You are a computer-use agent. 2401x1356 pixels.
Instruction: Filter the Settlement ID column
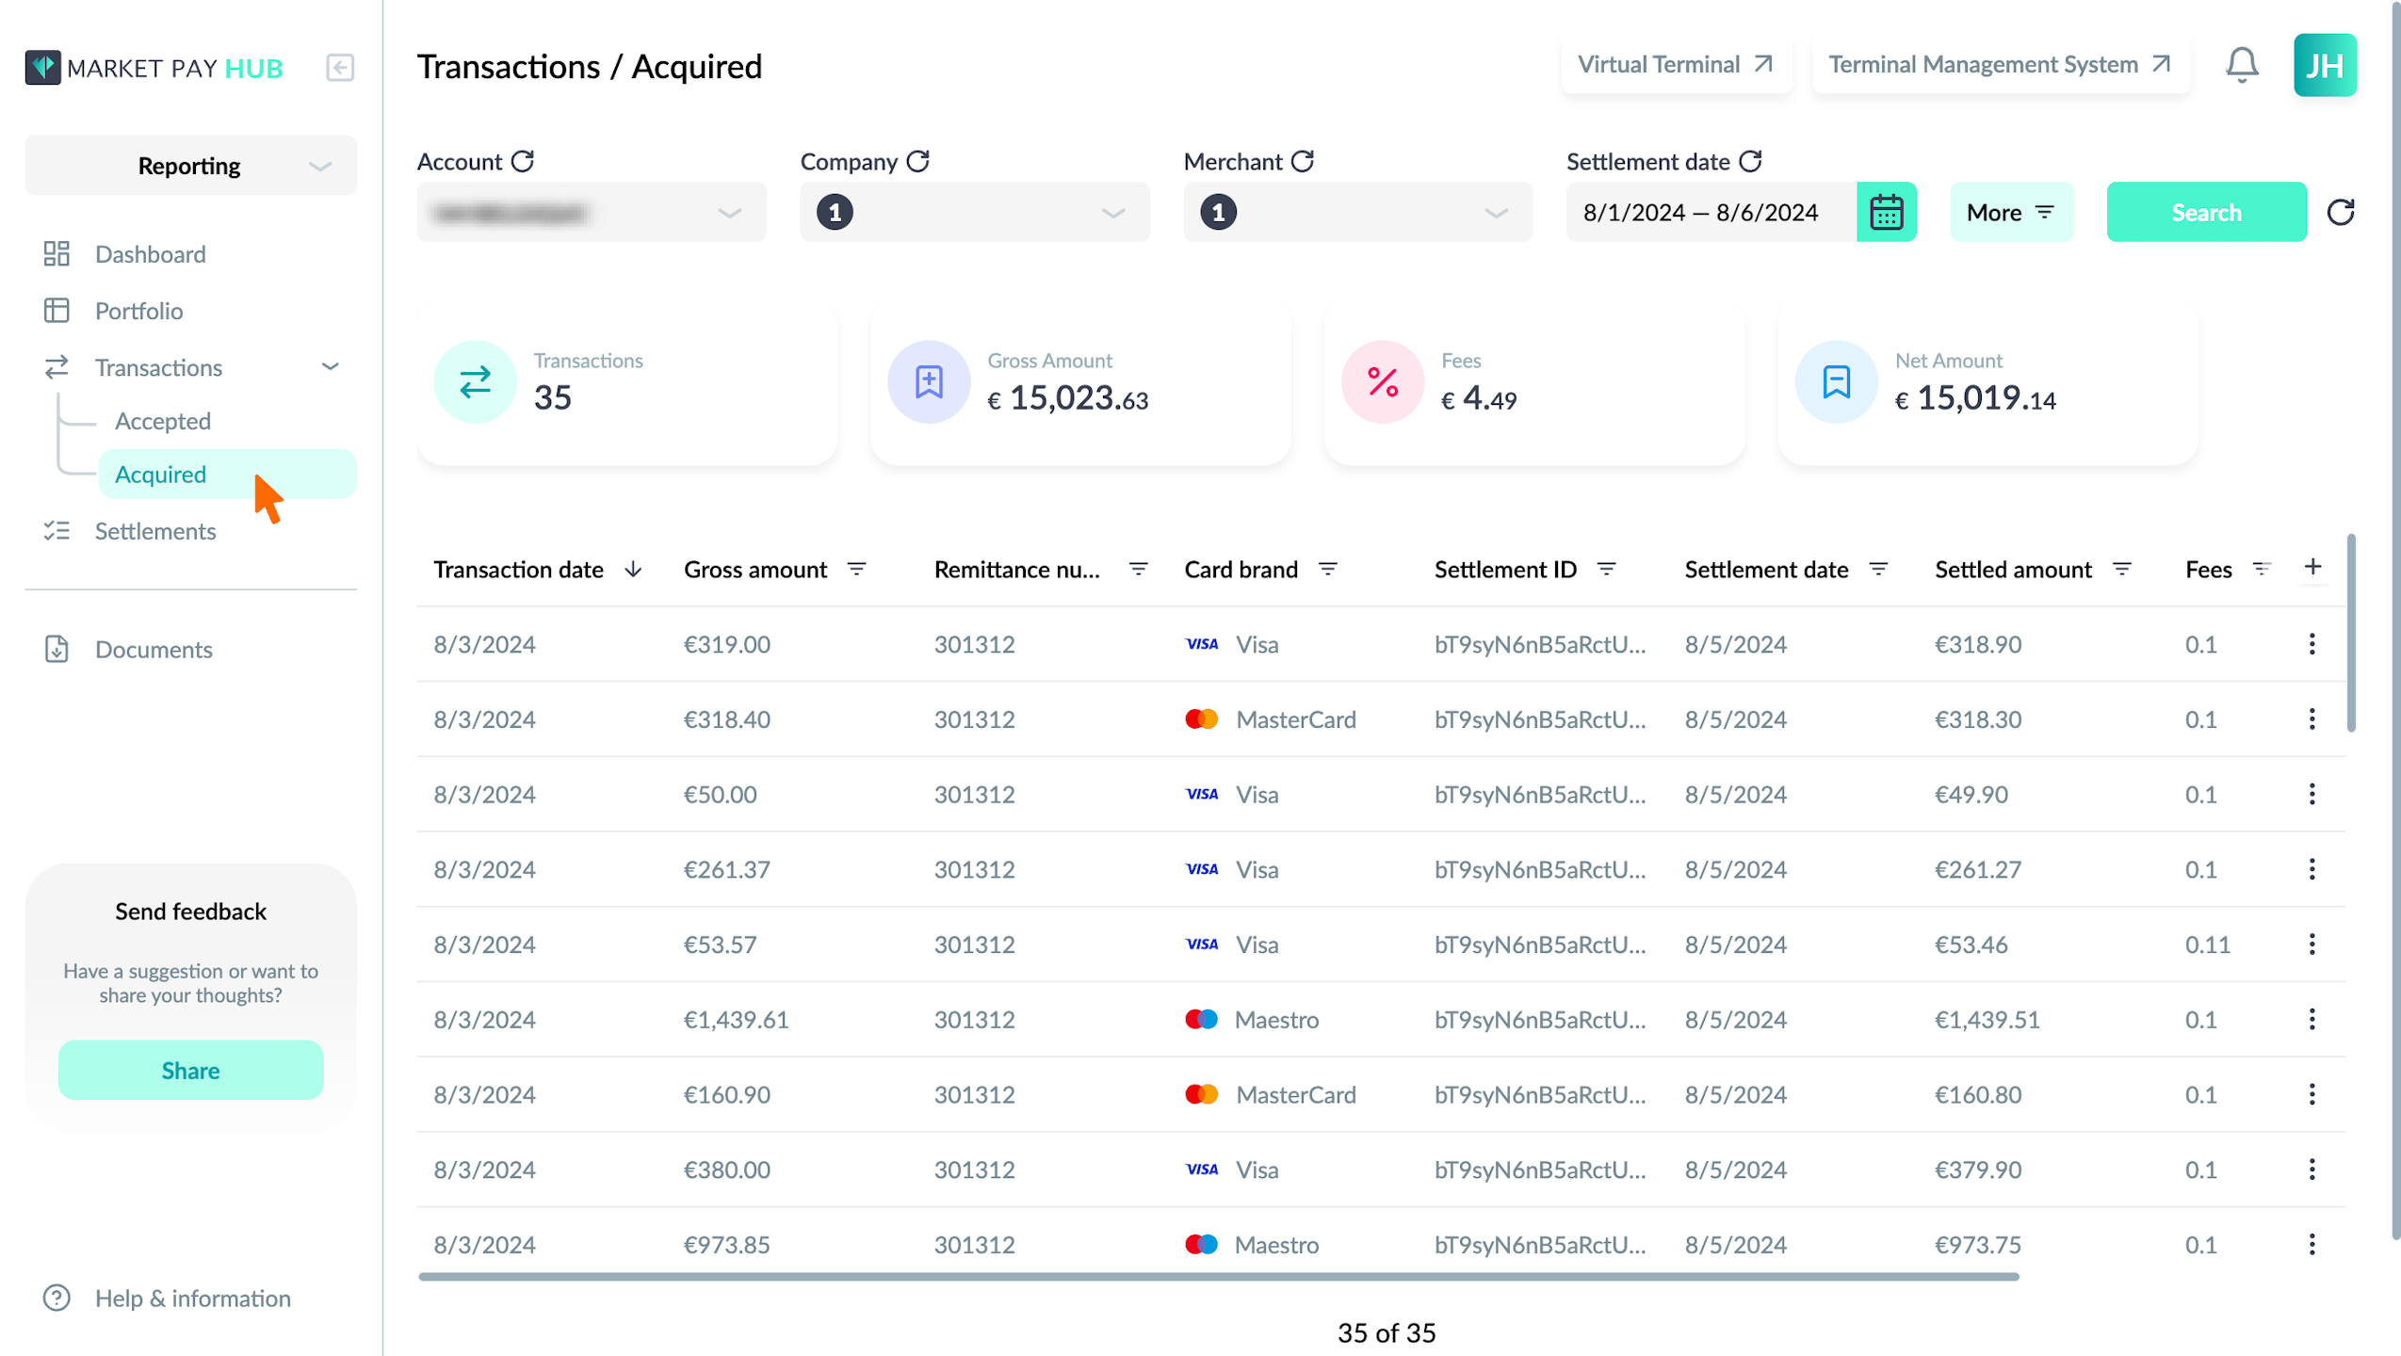tap(1606, 569)
